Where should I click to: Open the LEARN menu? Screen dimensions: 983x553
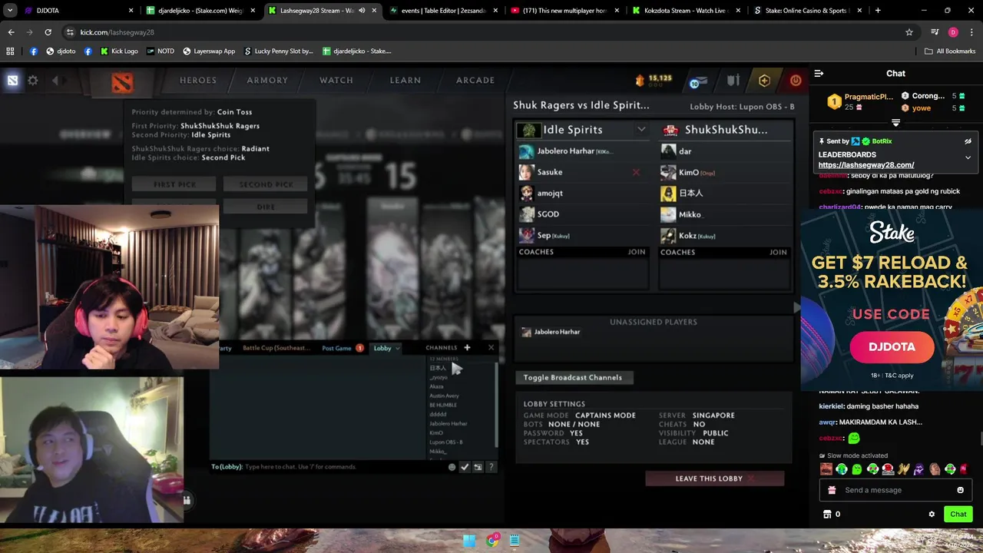(405, 80)
